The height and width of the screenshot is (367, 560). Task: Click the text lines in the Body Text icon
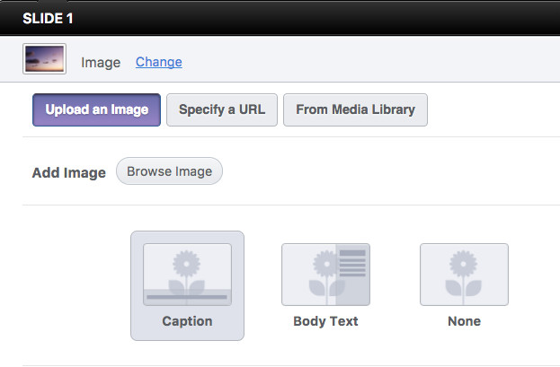tap(352, 265)
